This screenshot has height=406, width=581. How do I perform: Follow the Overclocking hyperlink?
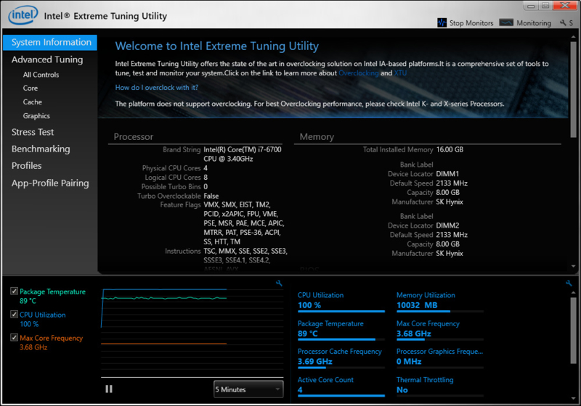(x=358, y=72)
